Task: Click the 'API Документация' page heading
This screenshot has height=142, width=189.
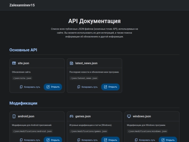Action: tap(94, 21)
